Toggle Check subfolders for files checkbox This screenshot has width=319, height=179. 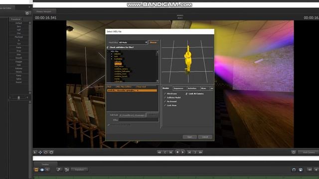[x=108, y=47]
